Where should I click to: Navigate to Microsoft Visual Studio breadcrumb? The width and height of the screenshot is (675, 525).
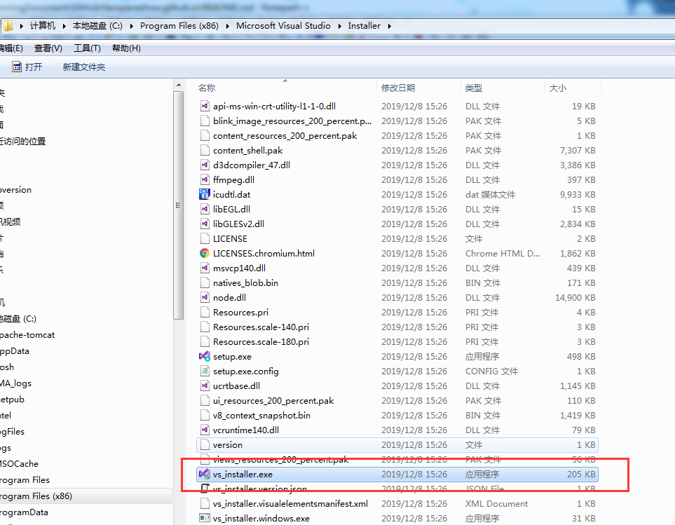[x=283, y=26]
